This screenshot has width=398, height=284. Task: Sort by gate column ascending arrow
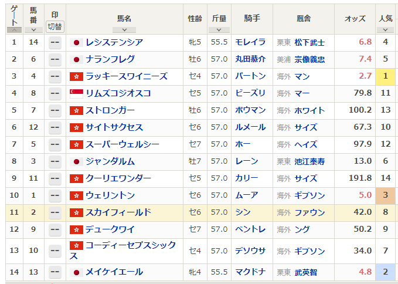[x=14, y=30]
